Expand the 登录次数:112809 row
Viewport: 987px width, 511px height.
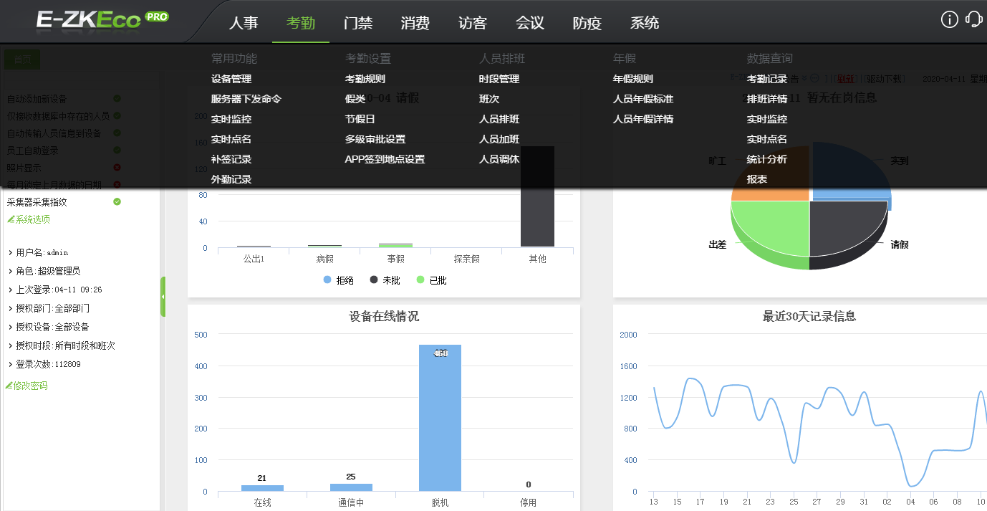(x=45, y=364)
